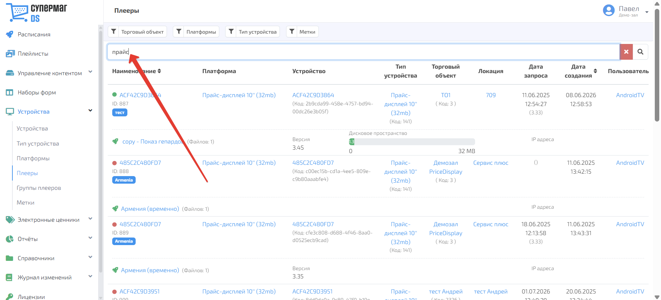Viewport: 661px width, 300px height.
Task: Expand the Журнал изменений chevron
Action: (90, 276)
